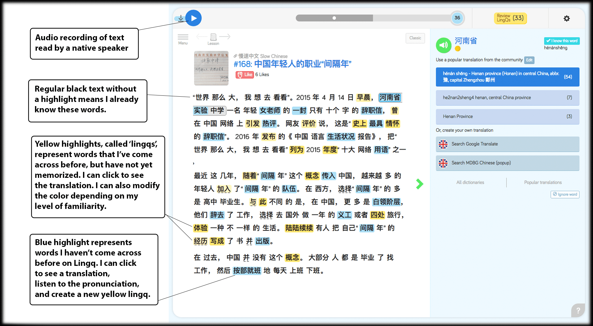Click Ignore word button
The image size is (593, 326).
tap(565, 194)
